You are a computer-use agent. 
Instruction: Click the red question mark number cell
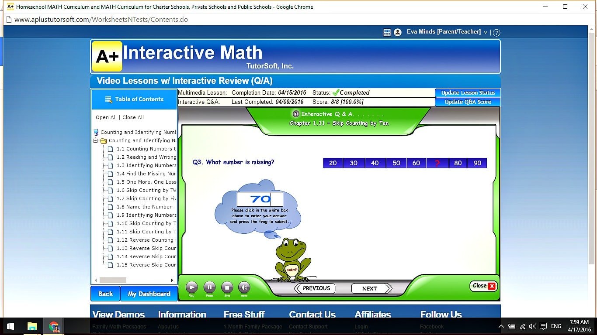pyautogui.click(x=437, y=163)
